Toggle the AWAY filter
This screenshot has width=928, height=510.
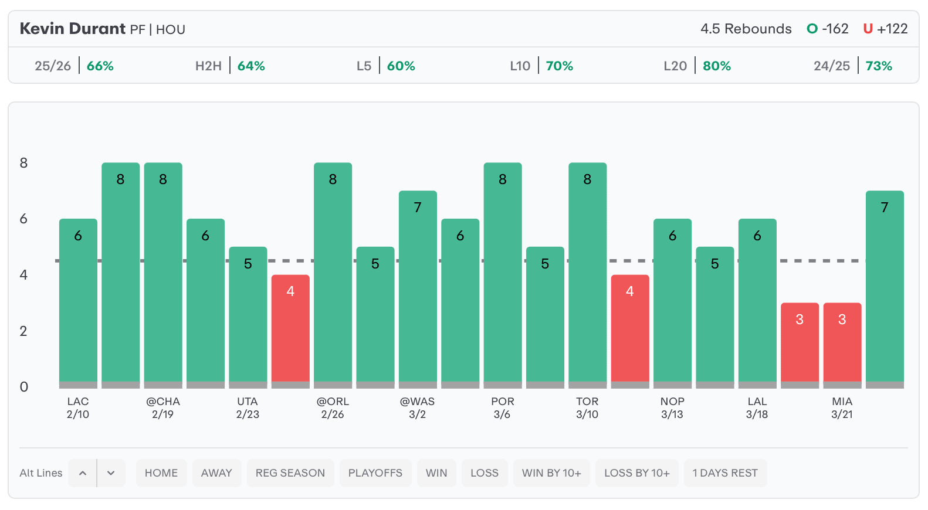click(216, 473)
